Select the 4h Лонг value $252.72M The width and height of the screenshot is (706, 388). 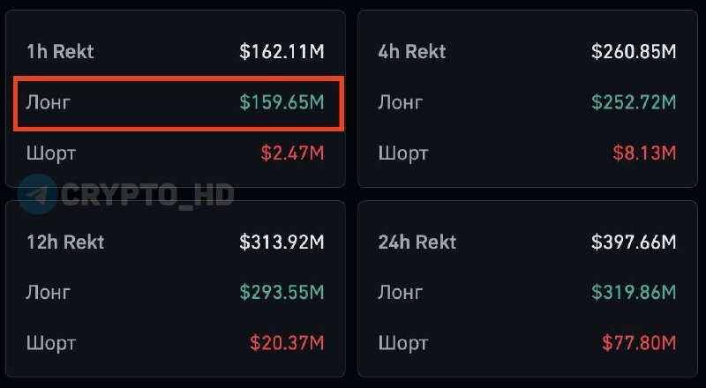click(634, 102)
